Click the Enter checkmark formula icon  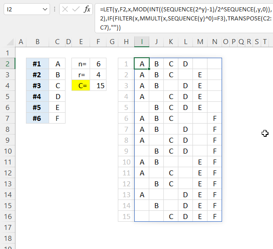click(x=76, y=9)
